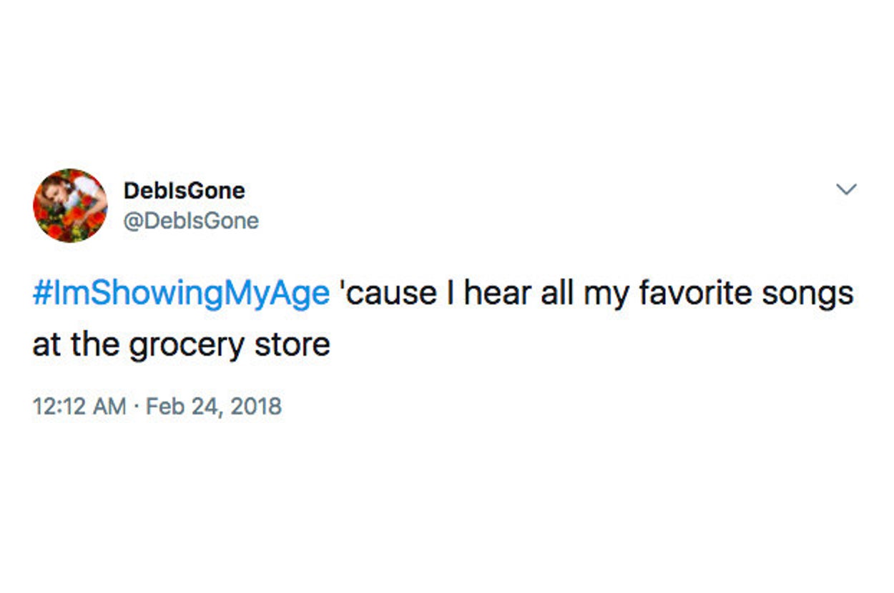Click the word "grocery" in the tweet
This screenshot has height=593, width=894.
(187, 347)
